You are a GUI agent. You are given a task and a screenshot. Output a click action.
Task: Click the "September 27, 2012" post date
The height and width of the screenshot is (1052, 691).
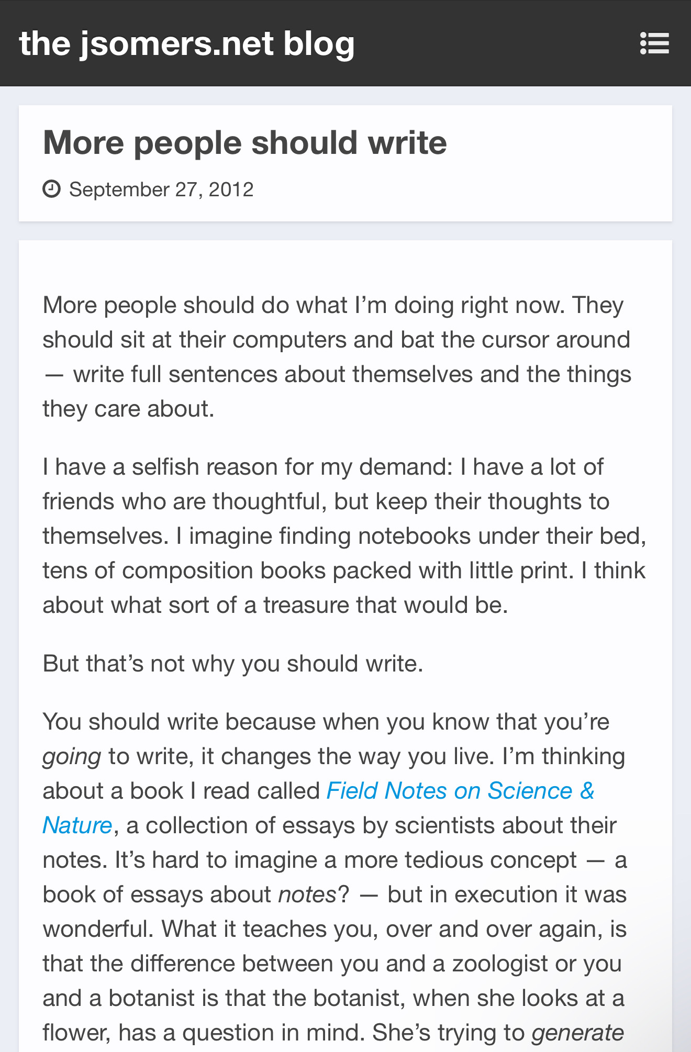pyautogui.click(x=161, y=189)
